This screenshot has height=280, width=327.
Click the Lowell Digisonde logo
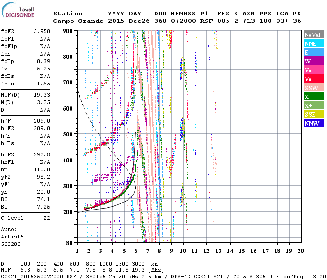click(18, 10)
